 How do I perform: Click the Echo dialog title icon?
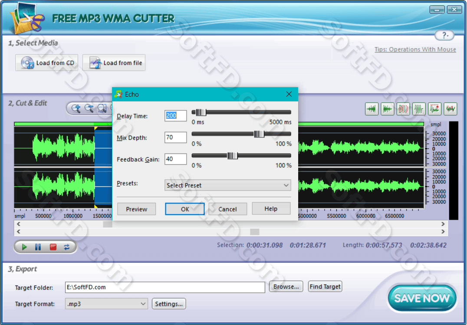[118, 94]
